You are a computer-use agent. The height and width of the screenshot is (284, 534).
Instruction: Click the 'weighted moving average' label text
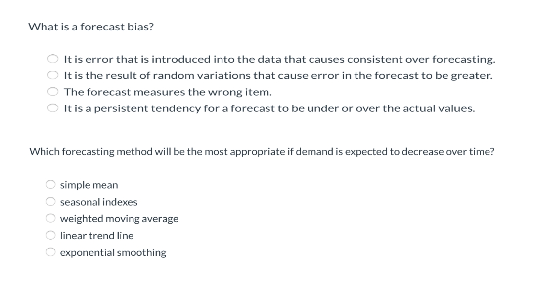(x=119, y=218)
